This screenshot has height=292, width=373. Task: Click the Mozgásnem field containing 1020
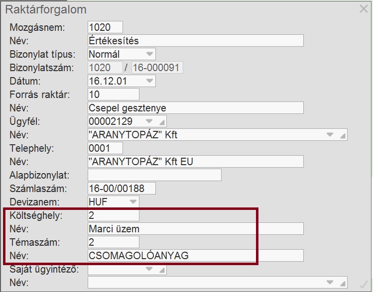pyautogui.click(x=105, y=27)
